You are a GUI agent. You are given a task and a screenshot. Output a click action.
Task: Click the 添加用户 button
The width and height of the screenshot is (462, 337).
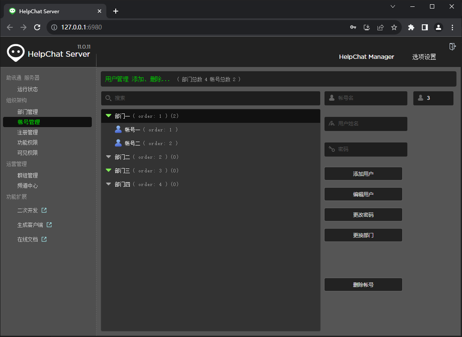click(363, 174)
